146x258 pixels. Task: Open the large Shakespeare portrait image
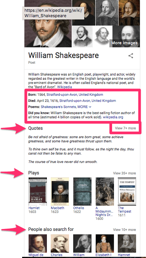pyautogui.click(x=48, y=24)
